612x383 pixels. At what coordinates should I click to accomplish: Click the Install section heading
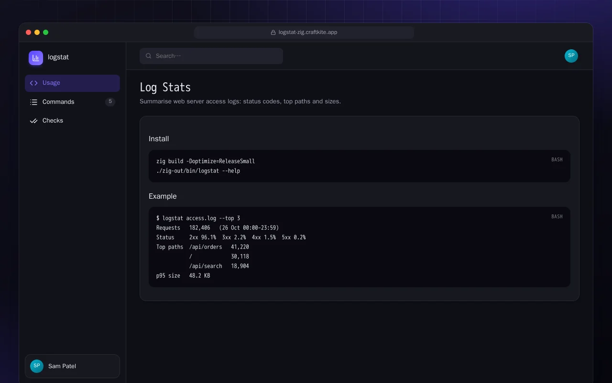coord(159,139)
